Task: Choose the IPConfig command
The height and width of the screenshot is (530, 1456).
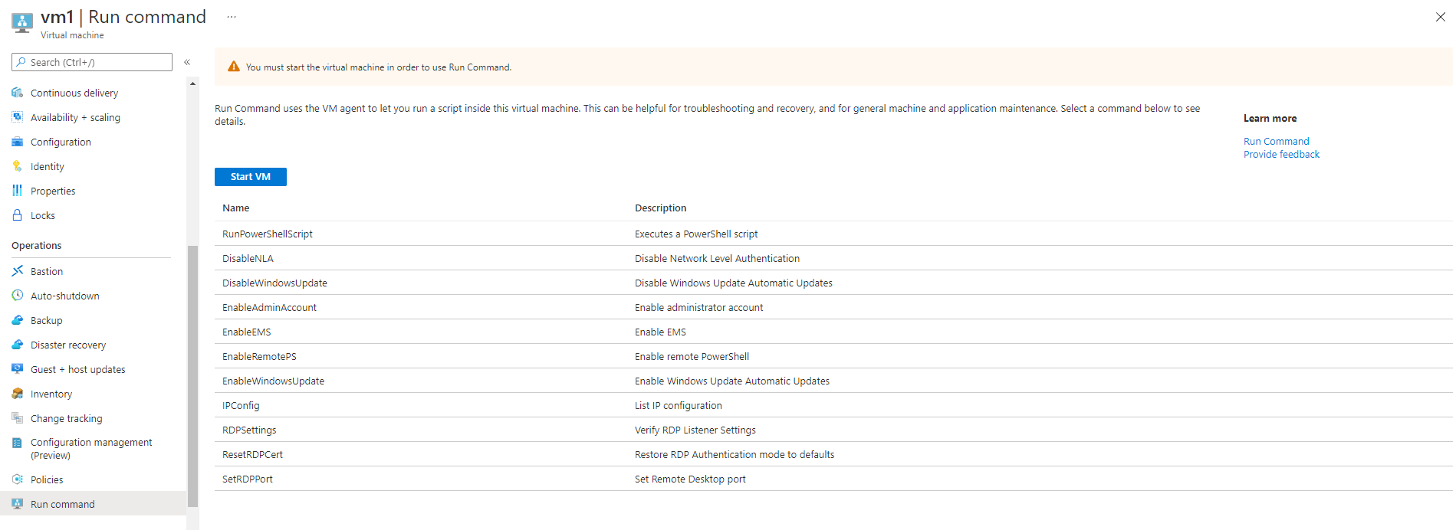Action: pyautogui.click(x=241, y=406)
